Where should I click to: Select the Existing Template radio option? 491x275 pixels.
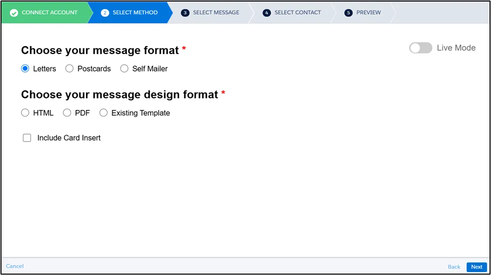pyautogui.click(x=104, y=113)
